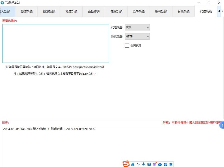Toggle 英 to switch input language
The height and width of the screenshot is (167, 224).
pyautogui.click(x=133, y=164)
